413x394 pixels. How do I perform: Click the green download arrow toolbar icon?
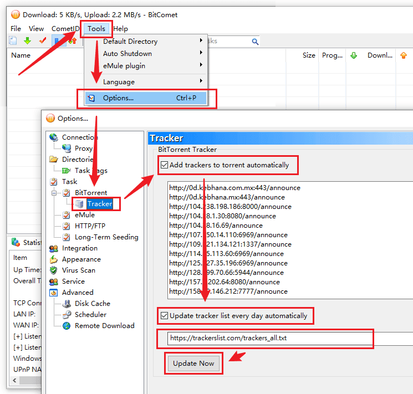pyautogui.click(x=27, y=41)
